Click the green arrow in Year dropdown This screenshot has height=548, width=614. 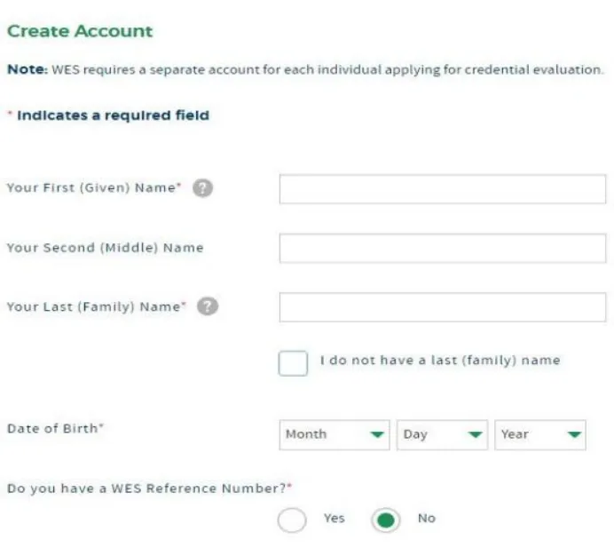point(574,434)
